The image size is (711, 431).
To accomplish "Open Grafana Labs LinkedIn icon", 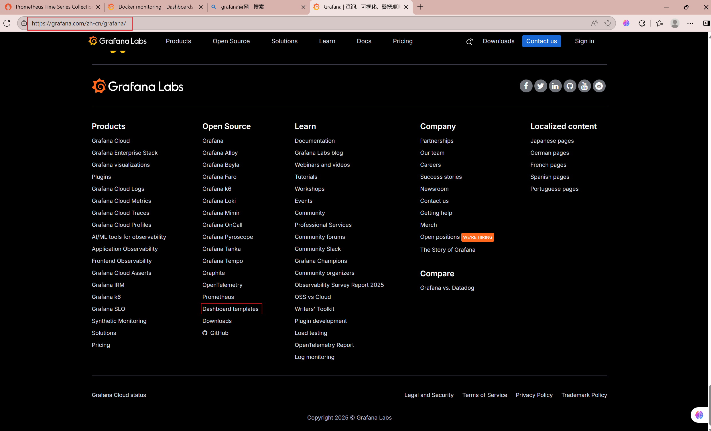I will (x=555, y=86).
